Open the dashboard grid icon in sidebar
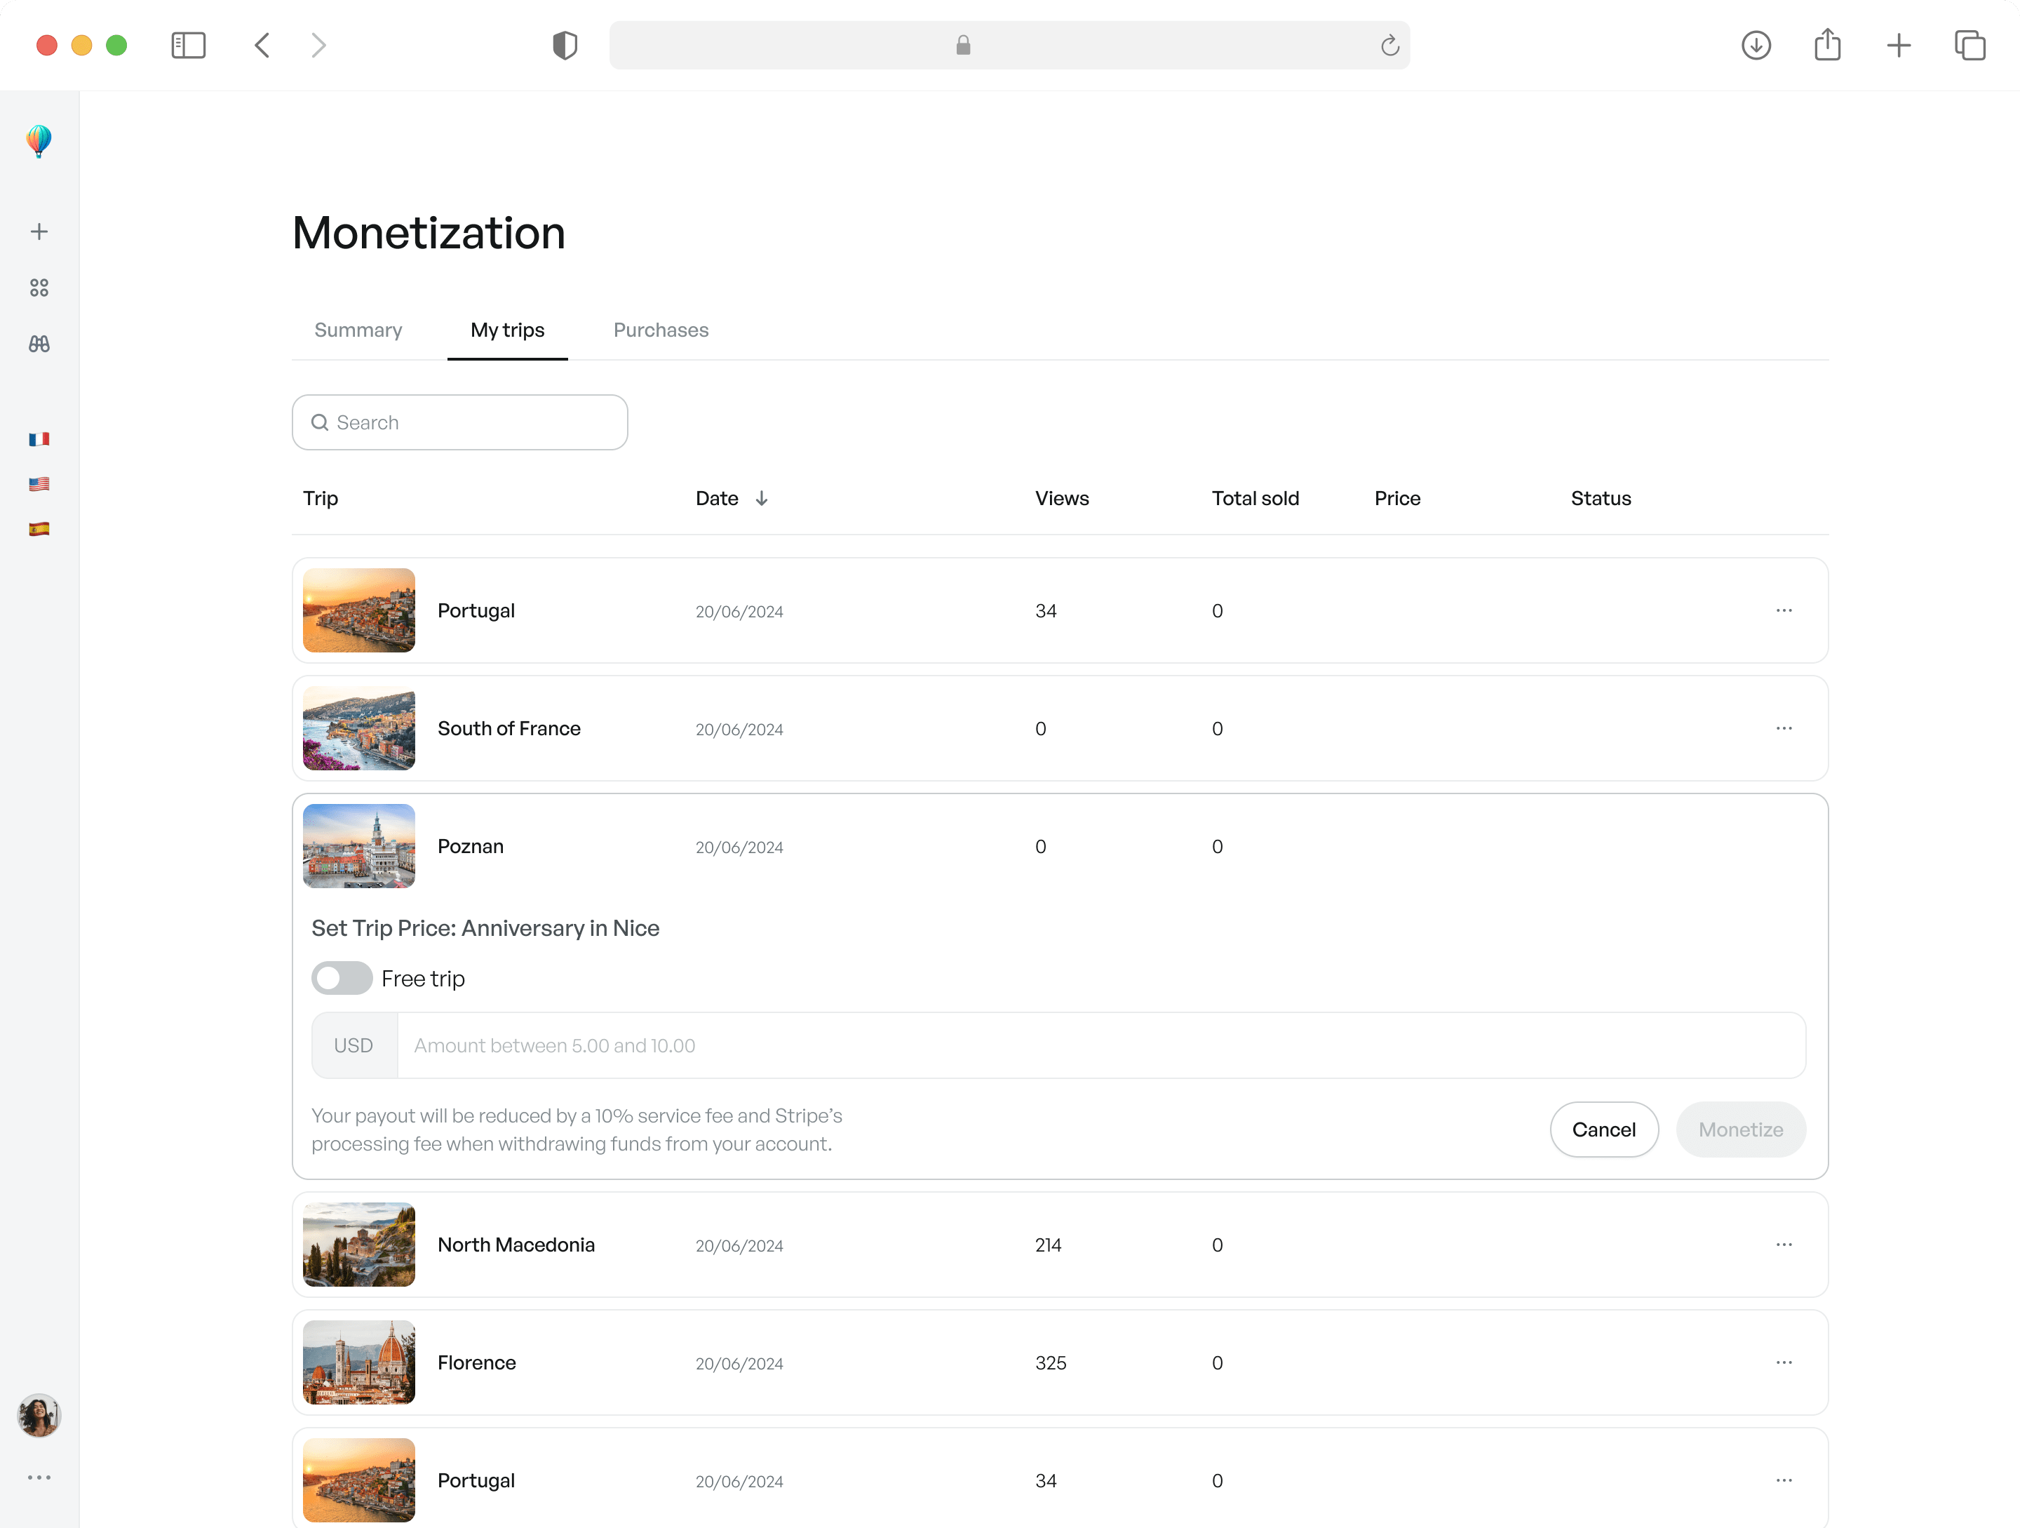Viewport: 2020px width, 1528px height. click(x=39, y=288)
